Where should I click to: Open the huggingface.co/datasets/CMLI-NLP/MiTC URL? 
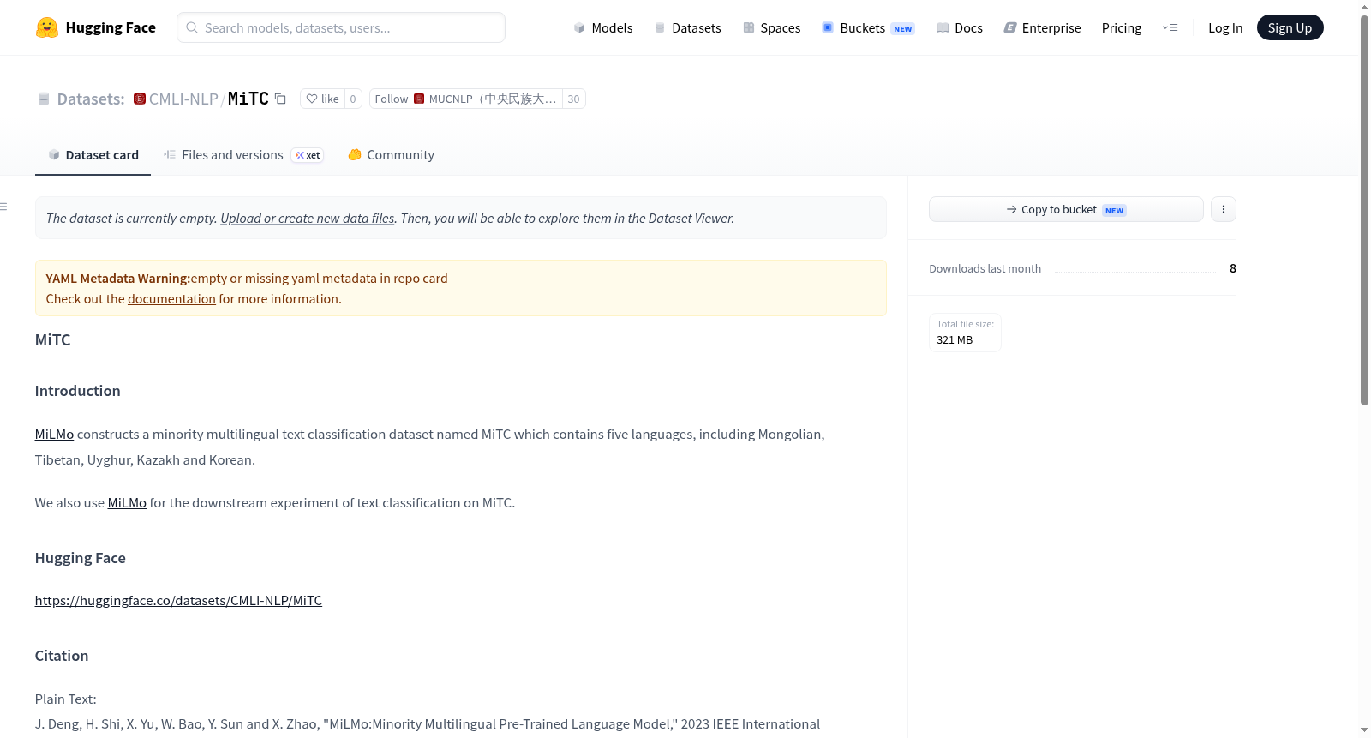[x=178, y=601]
